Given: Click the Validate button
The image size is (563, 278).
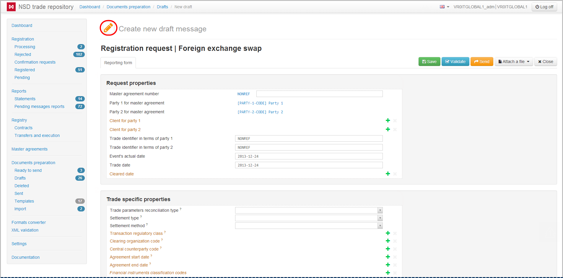Looking at the screenshot, I should click(x=455, y=62).
